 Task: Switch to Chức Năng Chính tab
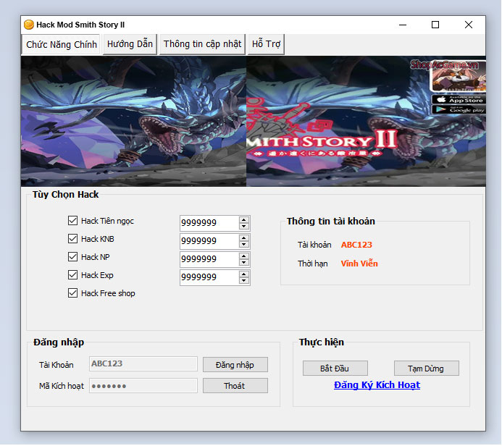(62, 44)
